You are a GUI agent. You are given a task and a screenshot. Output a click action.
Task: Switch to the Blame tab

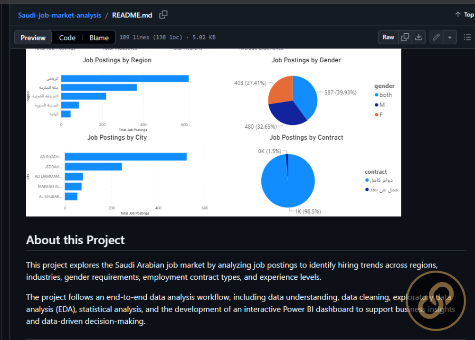point(99,38)
